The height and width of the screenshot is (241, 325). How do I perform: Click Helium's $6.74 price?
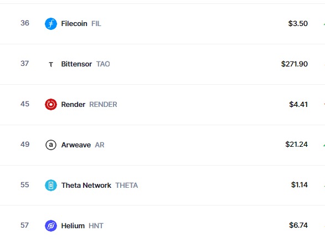pos(298,225)
